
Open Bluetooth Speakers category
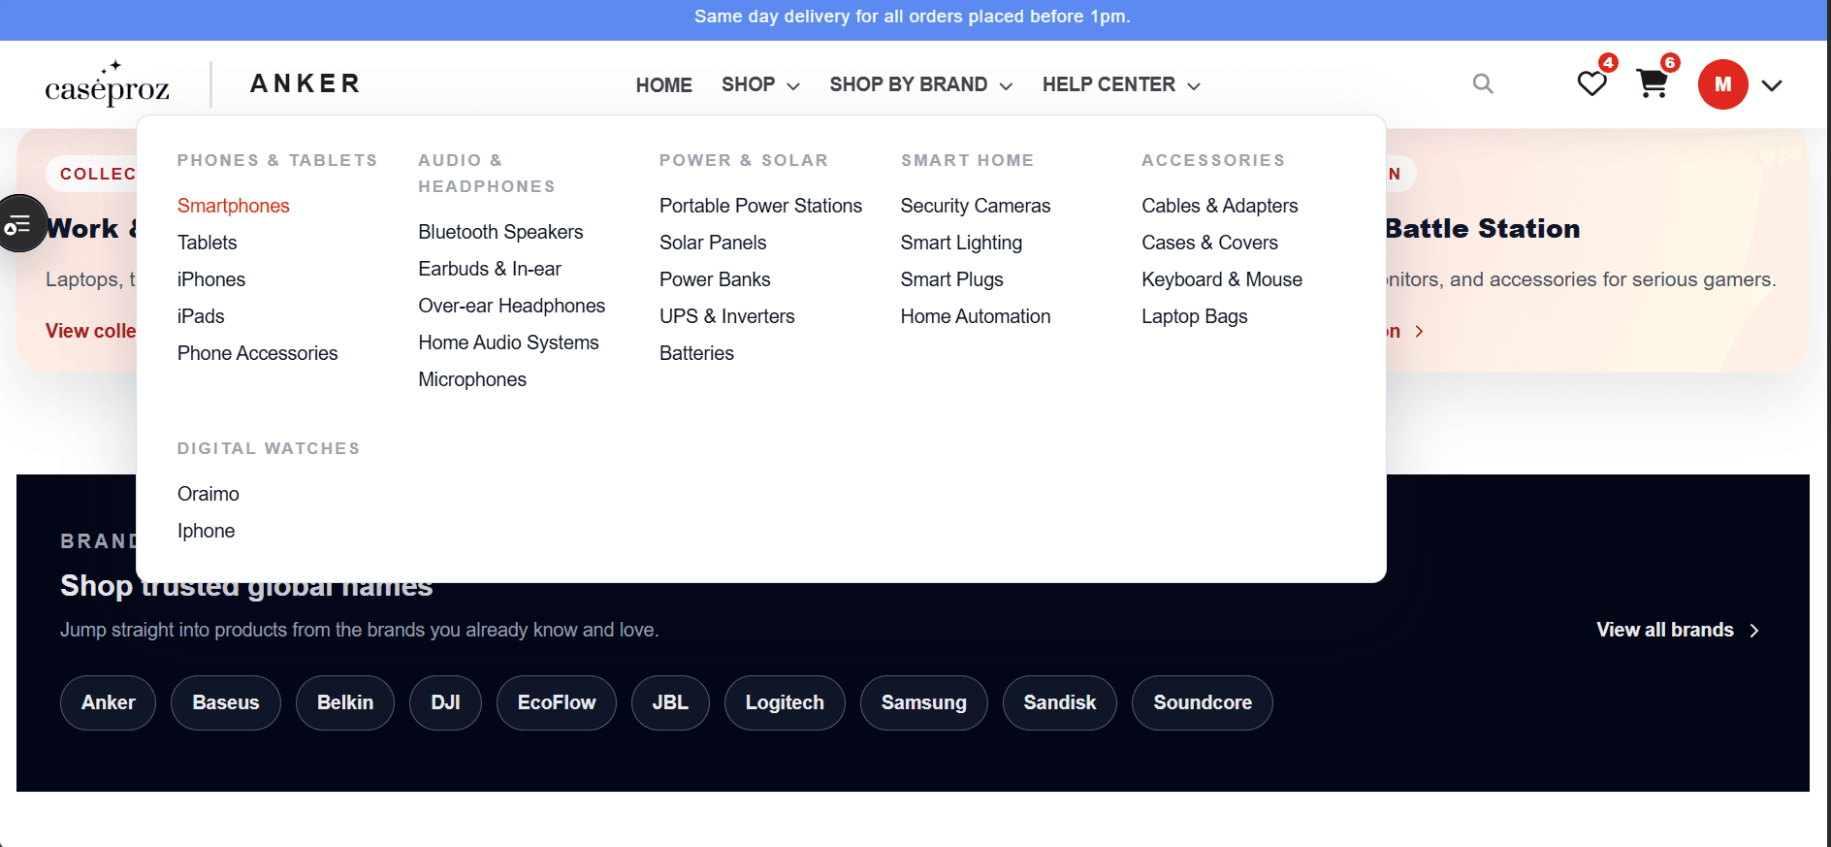(x=500, y=232)
